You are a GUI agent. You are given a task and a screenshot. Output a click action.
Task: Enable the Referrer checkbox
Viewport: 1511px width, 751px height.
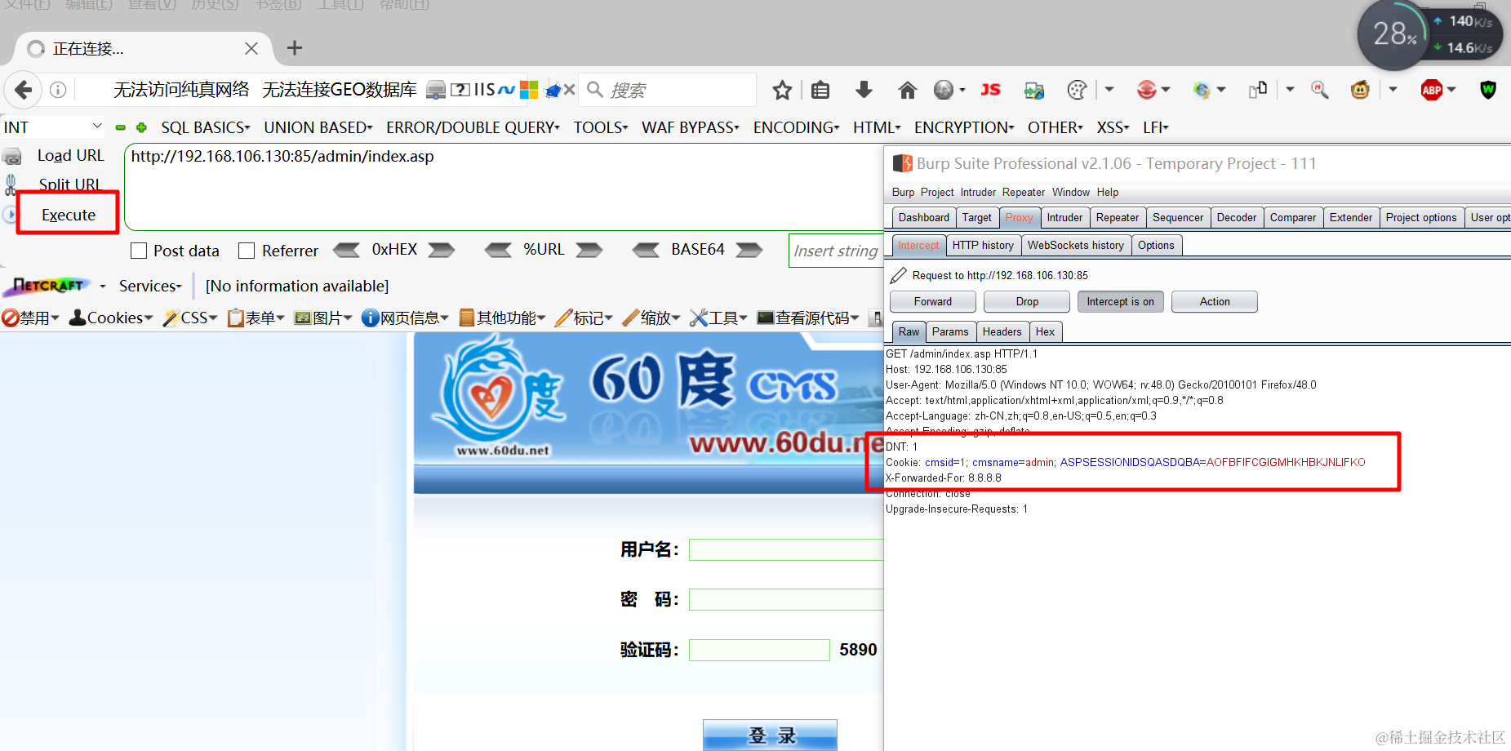247,251
